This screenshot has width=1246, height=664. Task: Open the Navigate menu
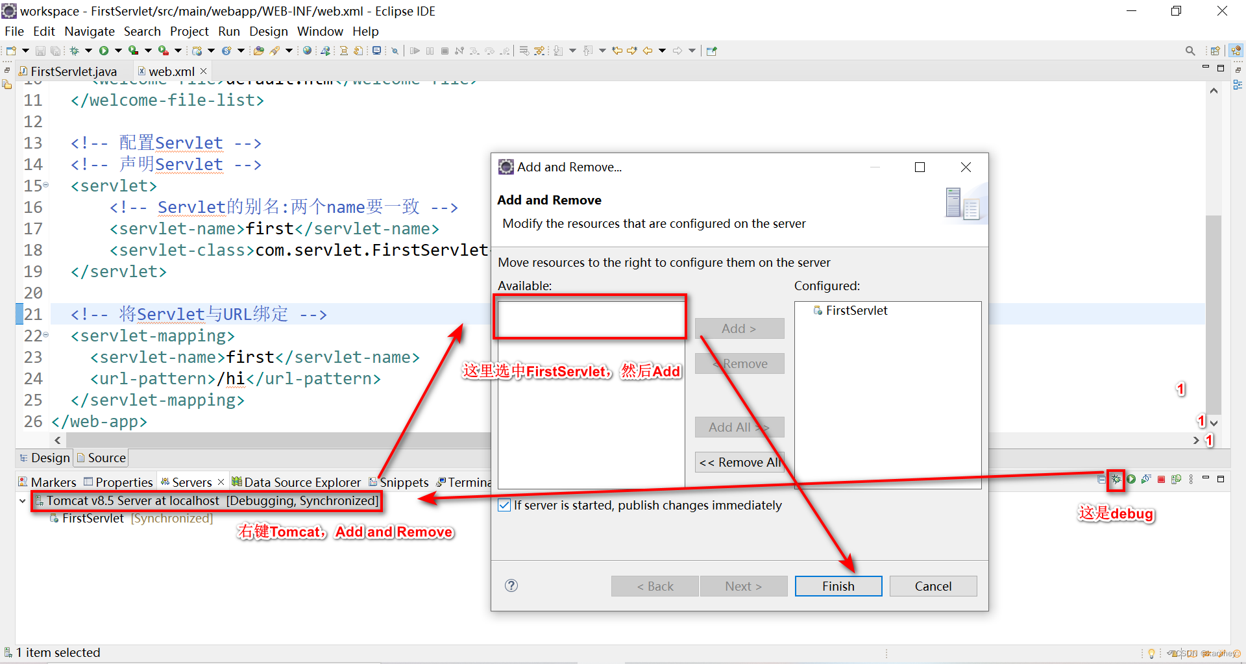(x=90, y=31)
